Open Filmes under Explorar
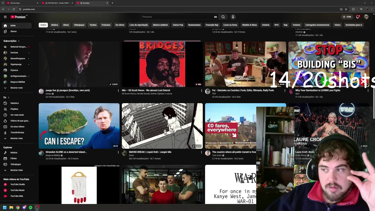Screen dimensions: 375x211 coord(17,159)
